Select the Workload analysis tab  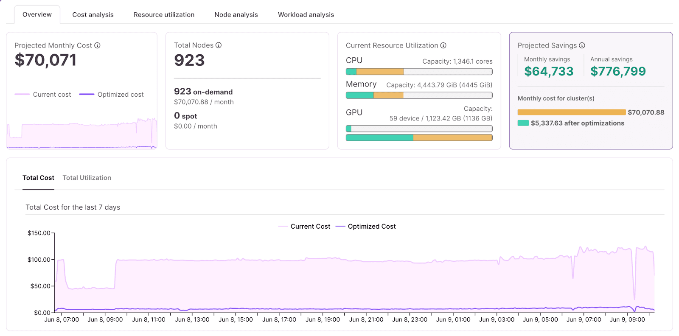(306, 15)
